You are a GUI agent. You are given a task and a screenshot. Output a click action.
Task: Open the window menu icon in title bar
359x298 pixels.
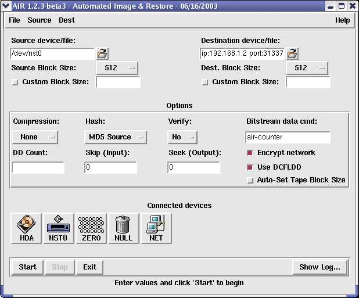point(6,6)
